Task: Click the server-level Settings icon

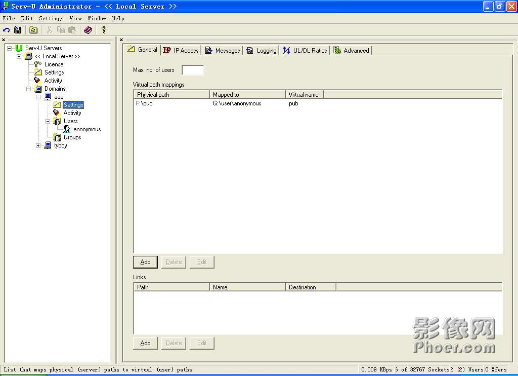Action: click(x=38, y=72)
